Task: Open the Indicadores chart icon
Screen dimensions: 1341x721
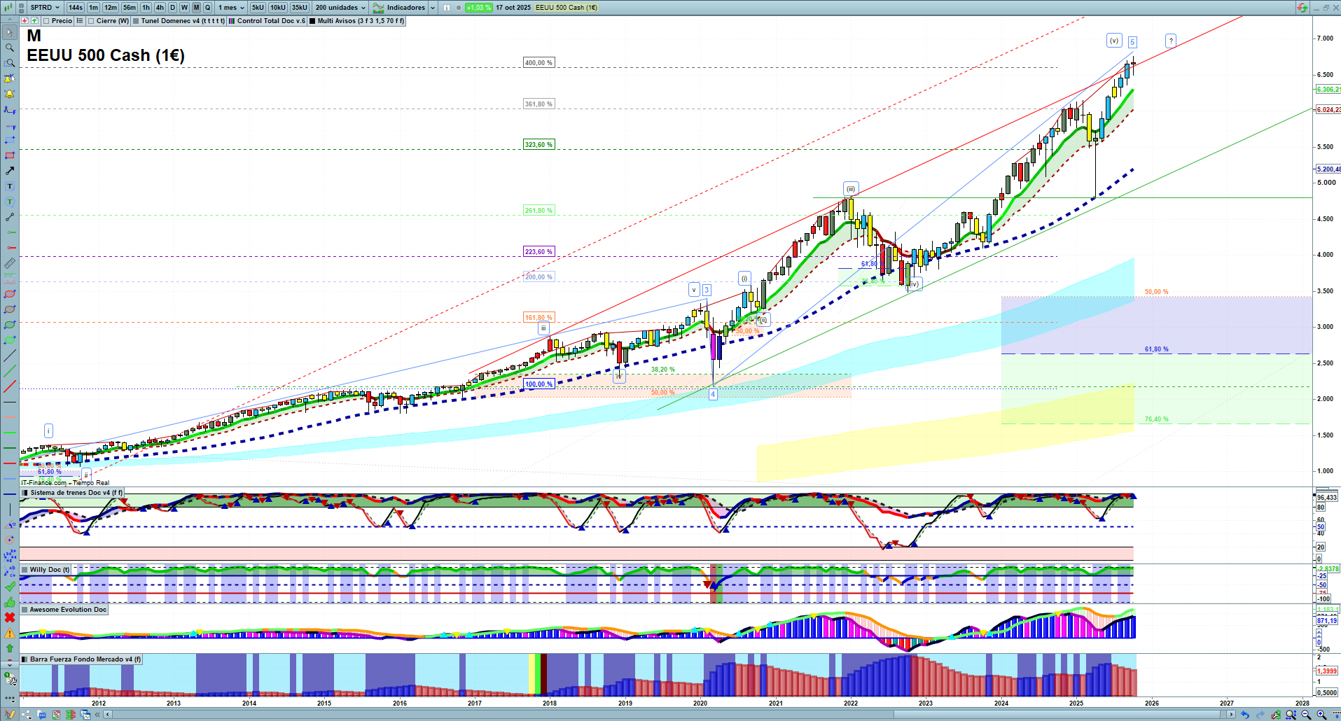Action: tap(378, 8)
